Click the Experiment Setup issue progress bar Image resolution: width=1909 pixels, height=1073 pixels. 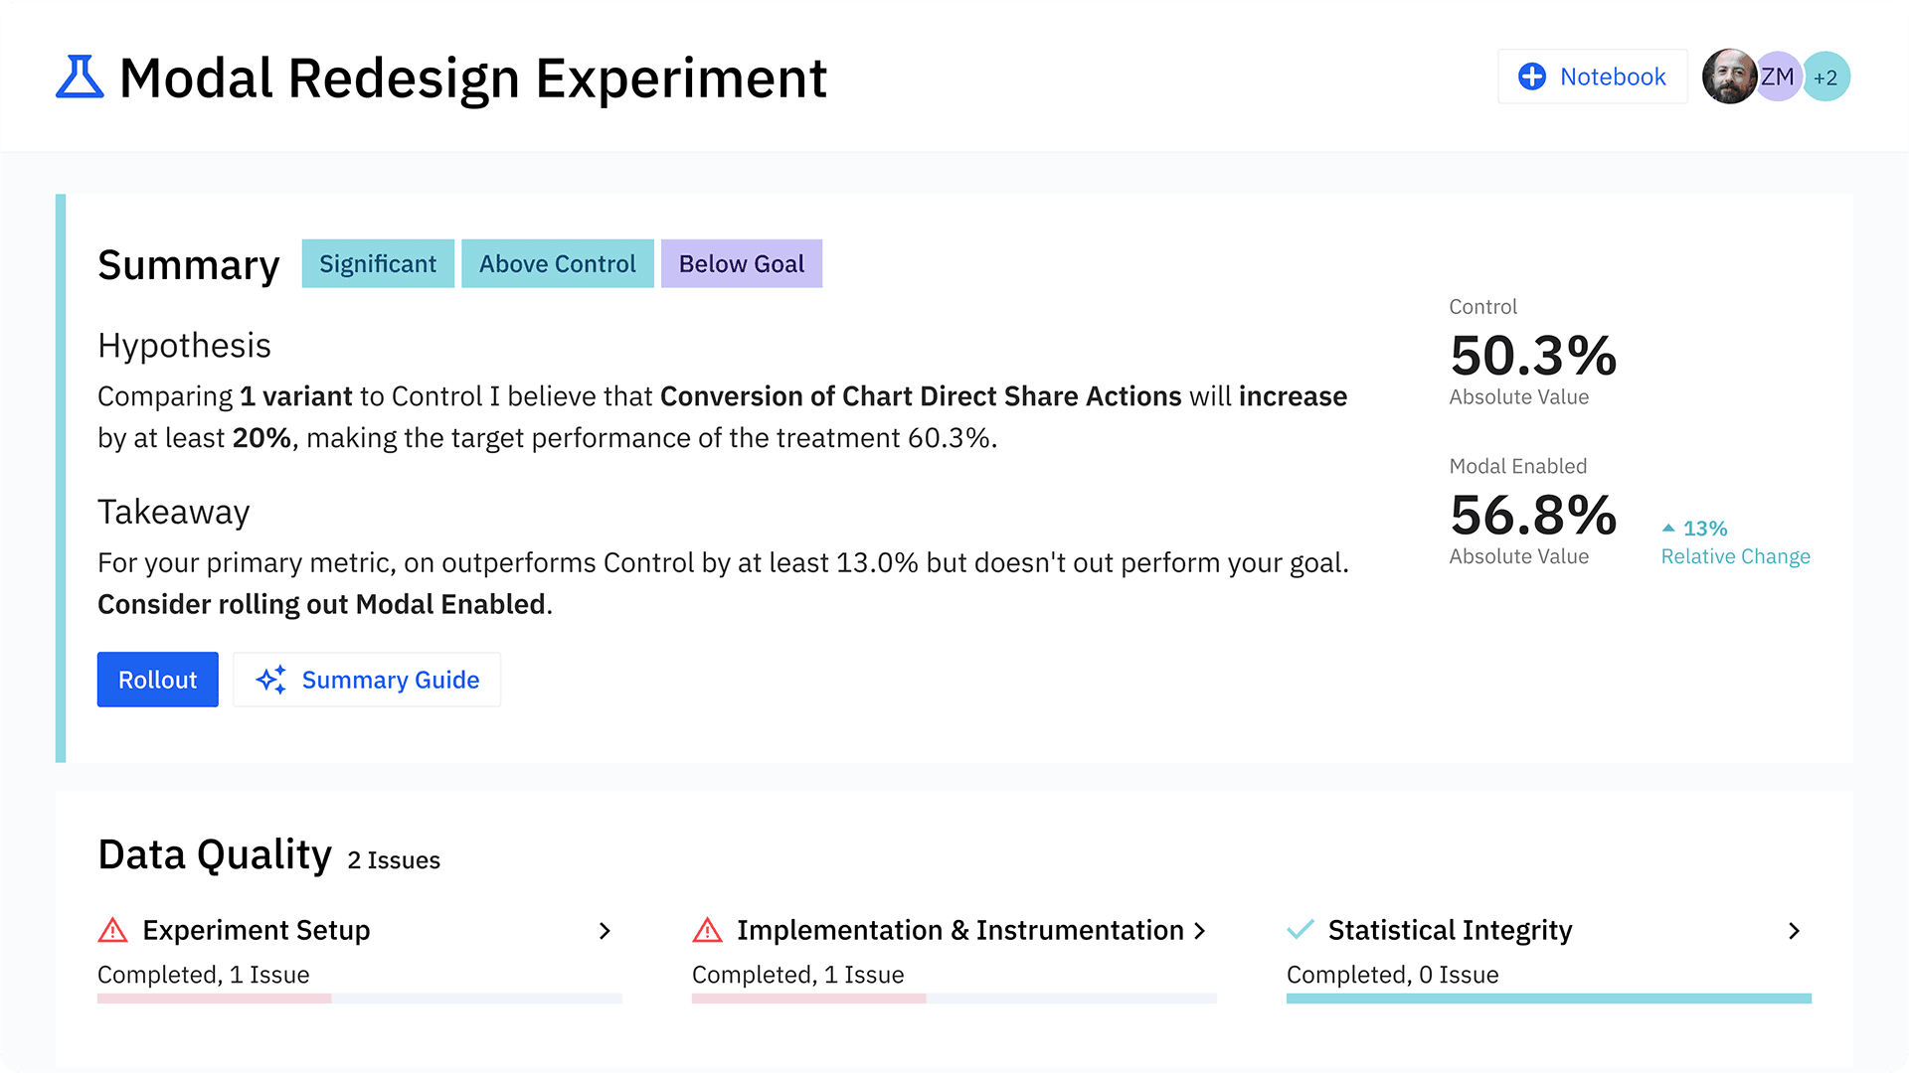pyautogui.click(x=213, y=999)
